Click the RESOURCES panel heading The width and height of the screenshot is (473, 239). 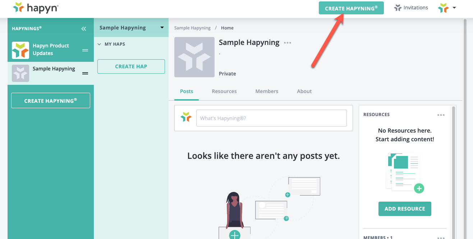point(376,115)
